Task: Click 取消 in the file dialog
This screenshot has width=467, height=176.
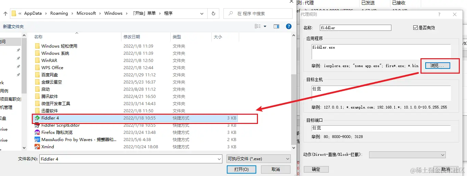Action: [x=276, y=169]
